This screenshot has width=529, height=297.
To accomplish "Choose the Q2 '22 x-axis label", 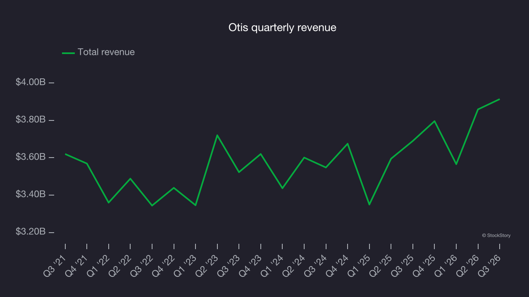I will coord(120,265).
